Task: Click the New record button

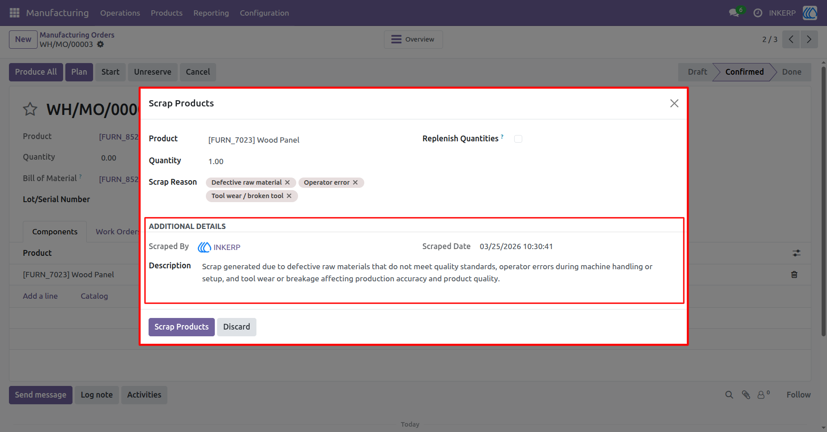Action: (23, 39)
